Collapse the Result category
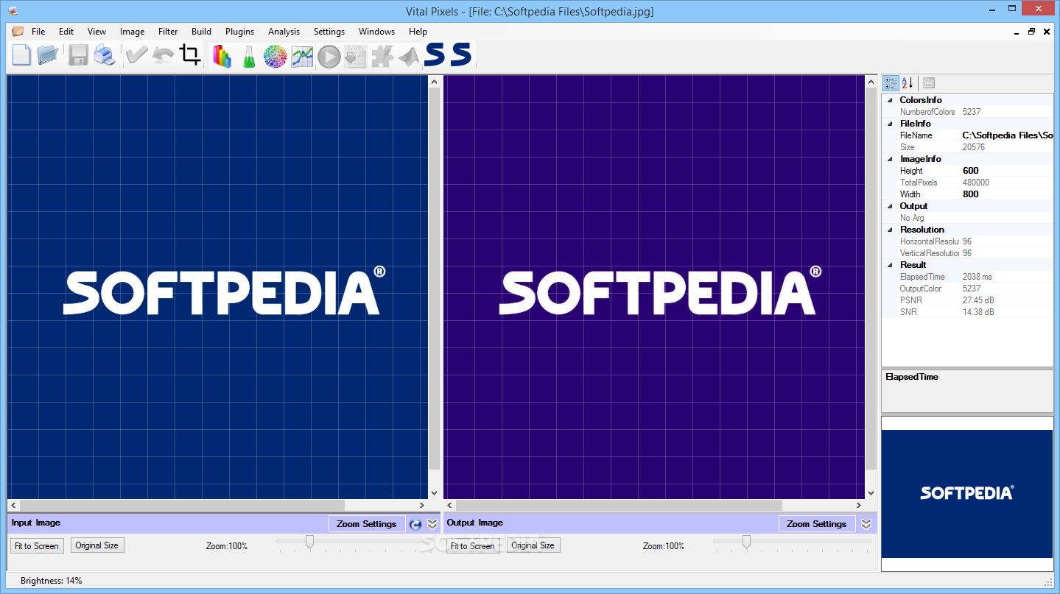Image resolution: width=1060 pixels, height=594 pixels. point(890,265)
